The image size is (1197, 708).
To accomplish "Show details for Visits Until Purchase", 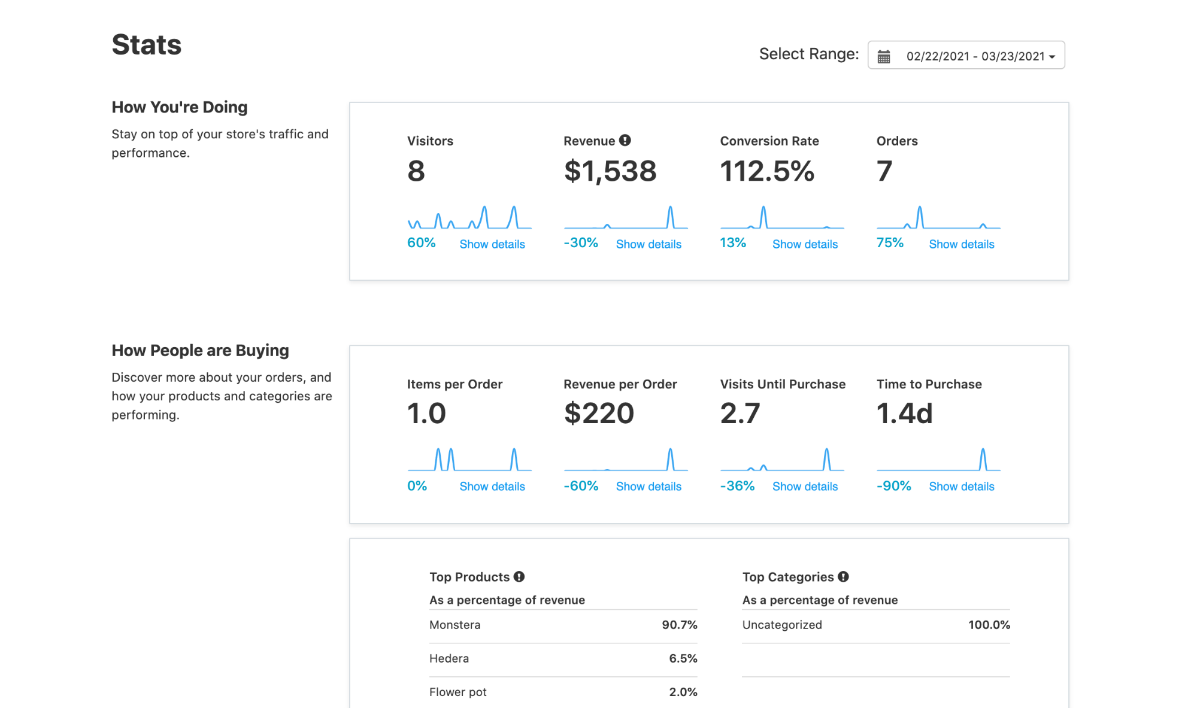I will [805, 486].
